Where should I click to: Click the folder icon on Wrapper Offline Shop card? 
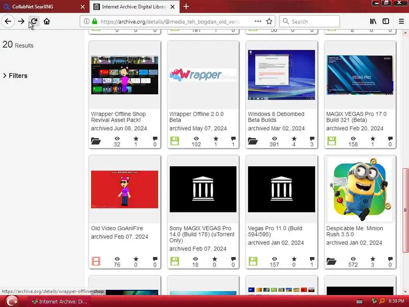96,141
